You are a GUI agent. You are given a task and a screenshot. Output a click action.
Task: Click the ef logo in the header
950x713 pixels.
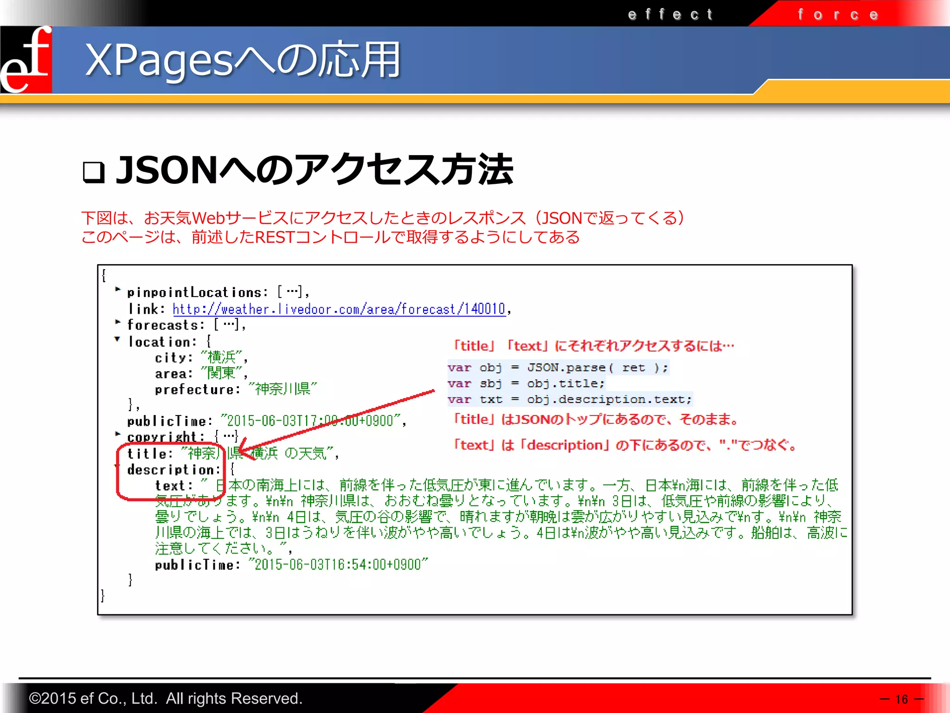[26, 59]
